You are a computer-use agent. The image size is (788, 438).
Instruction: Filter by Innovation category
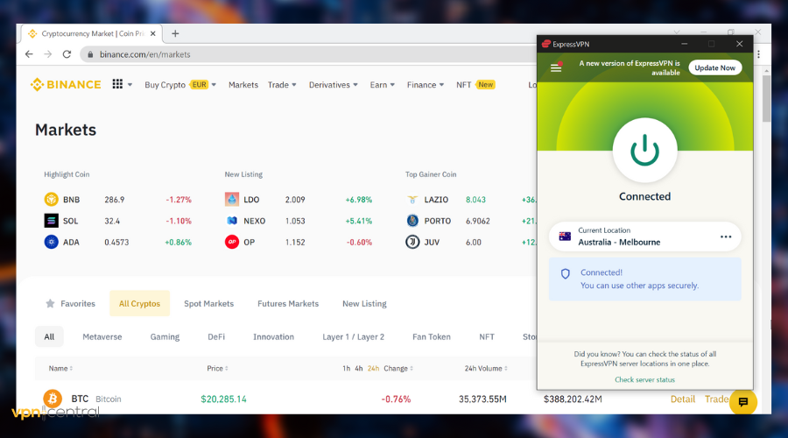[x=273, y=337]
